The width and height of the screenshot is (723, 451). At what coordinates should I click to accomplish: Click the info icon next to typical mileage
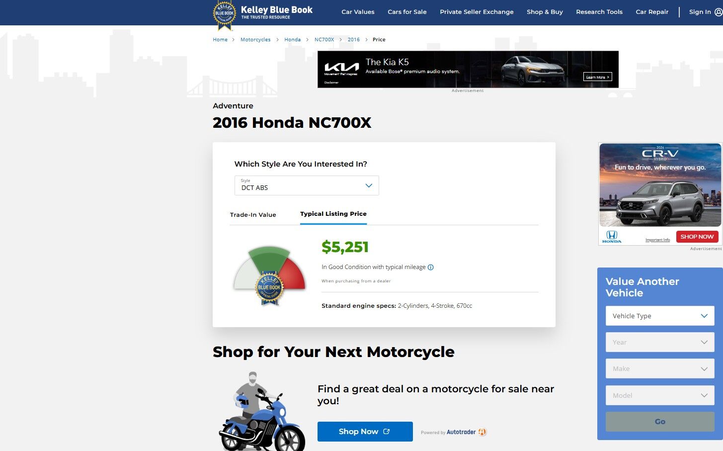coord(431,267)
